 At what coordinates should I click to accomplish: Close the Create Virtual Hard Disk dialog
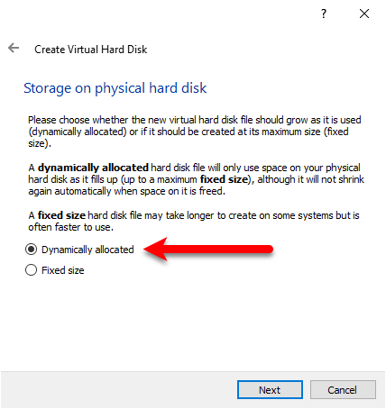click(x=364, y=14)
